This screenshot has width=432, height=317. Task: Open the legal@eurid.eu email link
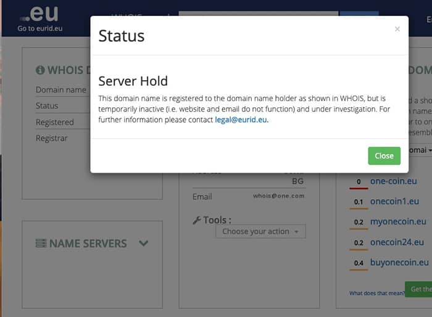point(241,120)
